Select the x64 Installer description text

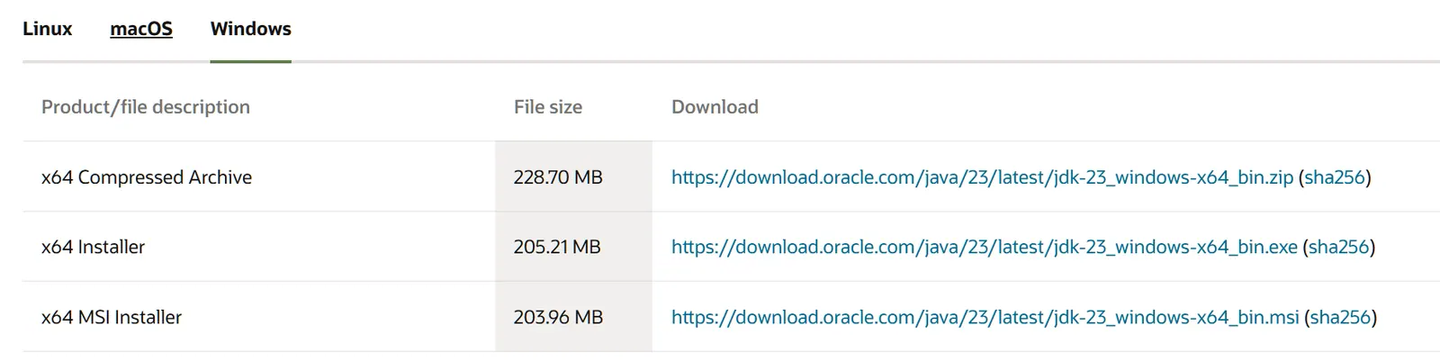93,247
